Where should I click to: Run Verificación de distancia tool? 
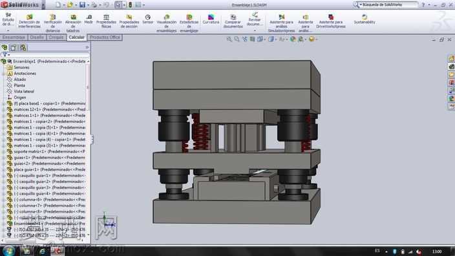coord(52,23)
